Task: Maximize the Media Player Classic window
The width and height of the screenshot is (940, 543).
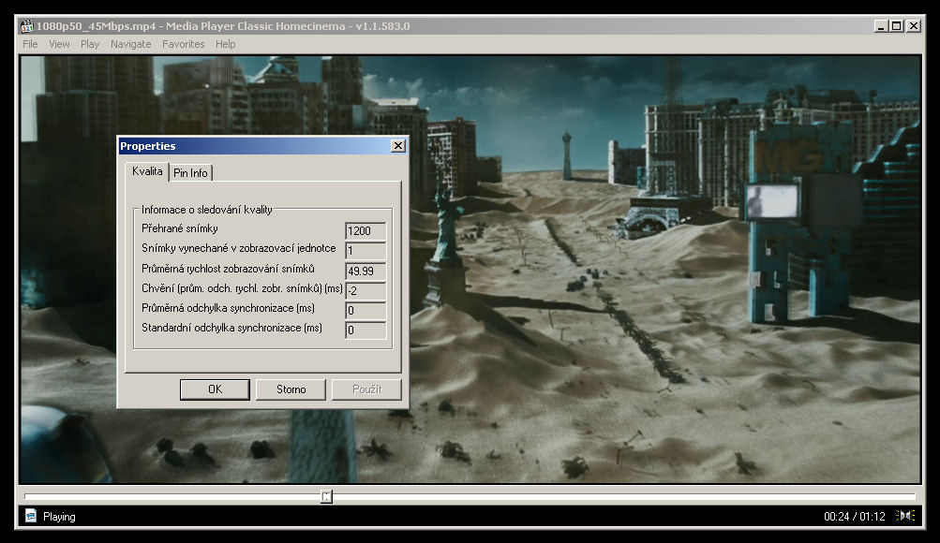Action: click(896, 25)
